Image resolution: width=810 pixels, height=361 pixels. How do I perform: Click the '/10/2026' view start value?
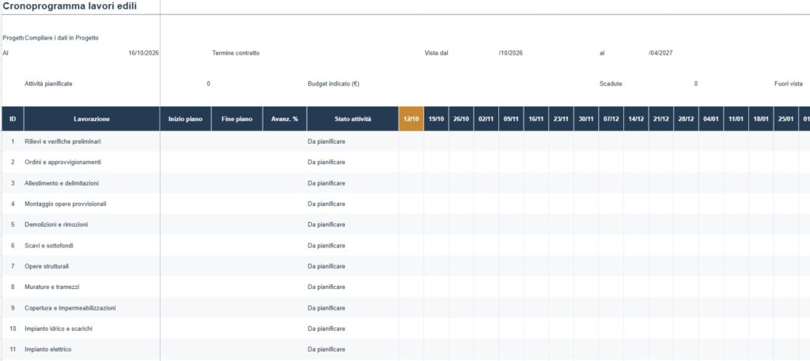[x=511, y=53]
